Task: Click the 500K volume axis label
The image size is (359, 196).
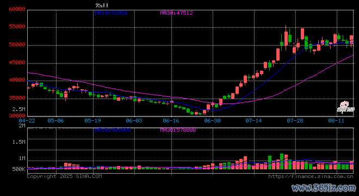Action: (x=19, y=169)
